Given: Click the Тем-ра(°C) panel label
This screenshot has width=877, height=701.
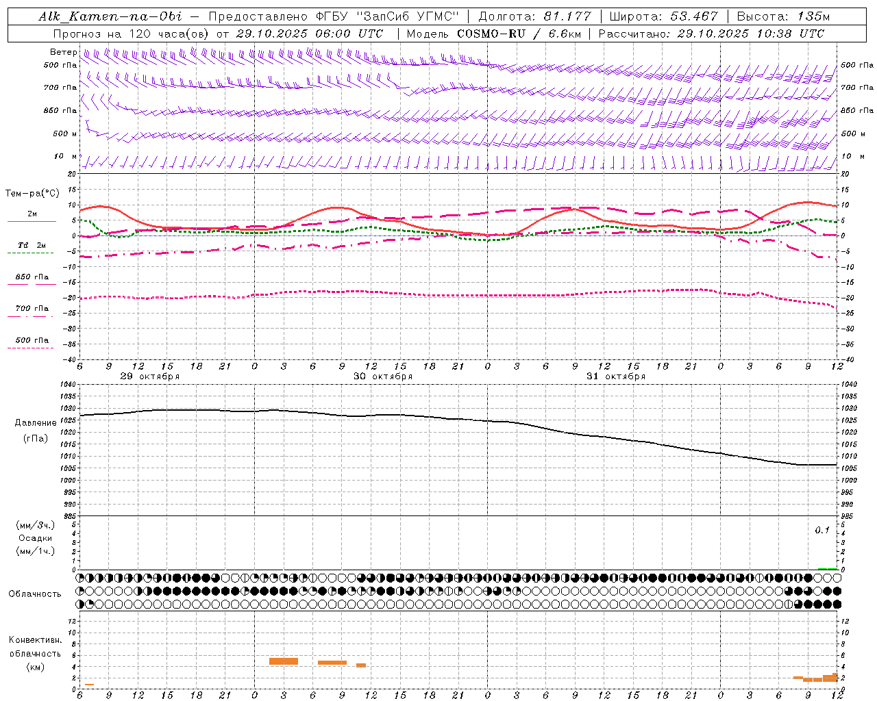Looking at the screenshot, I should [32, 194].
